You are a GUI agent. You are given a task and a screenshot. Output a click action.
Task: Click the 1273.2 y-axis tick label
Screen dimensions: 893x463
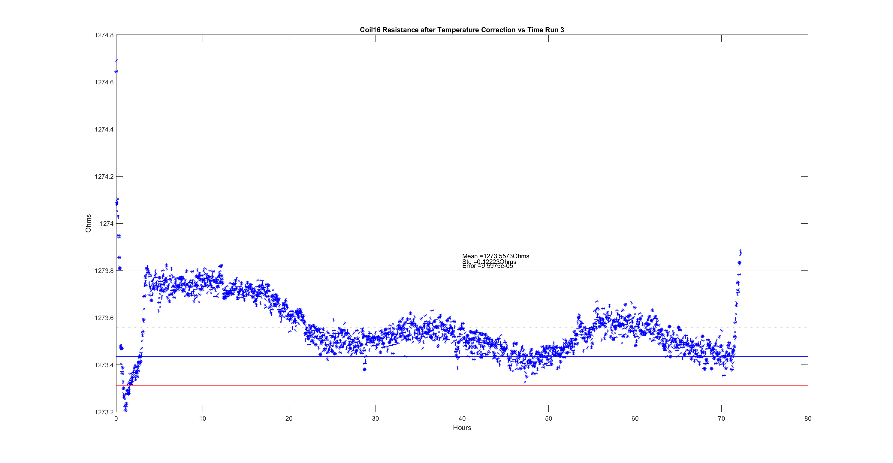(x=104, y=412)
